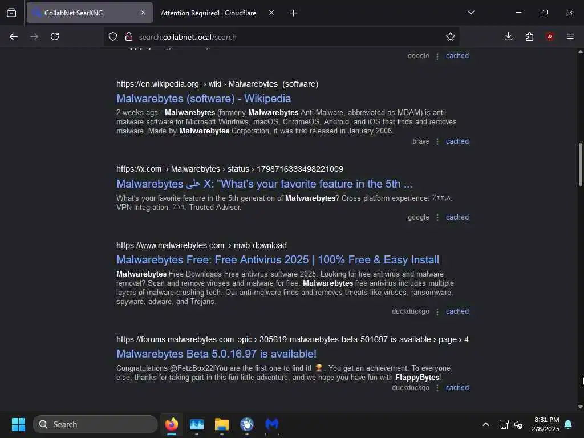The height and width of the screenshot is (438, 584).
Task: Click https://forums.malwarebytes.com result URL
Action: coord(175,340)
